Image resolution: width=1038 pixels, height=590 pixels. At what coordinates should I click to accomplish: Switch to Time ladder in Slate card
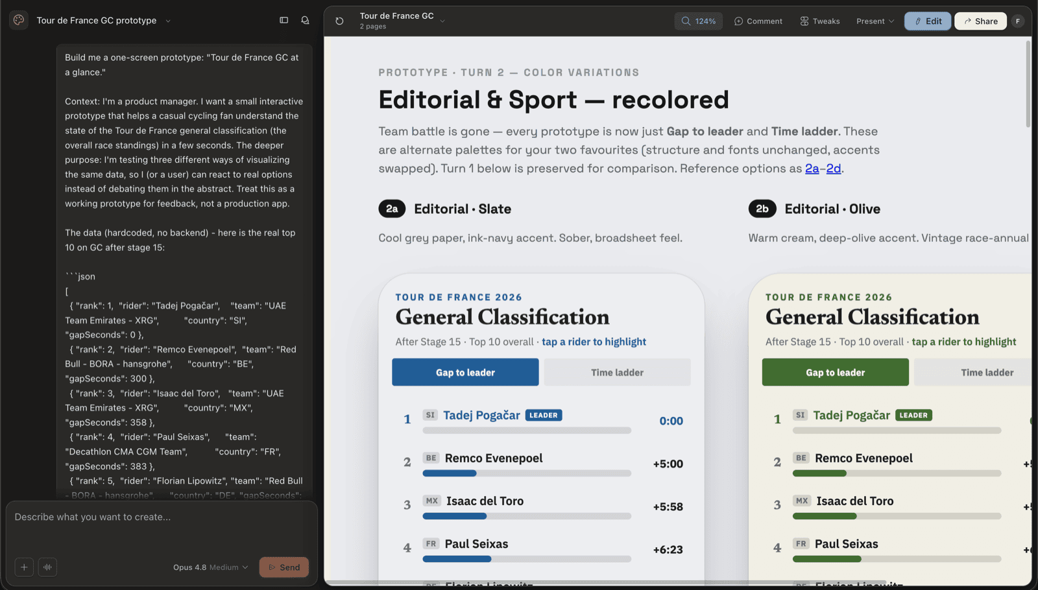tap(617, 372)
